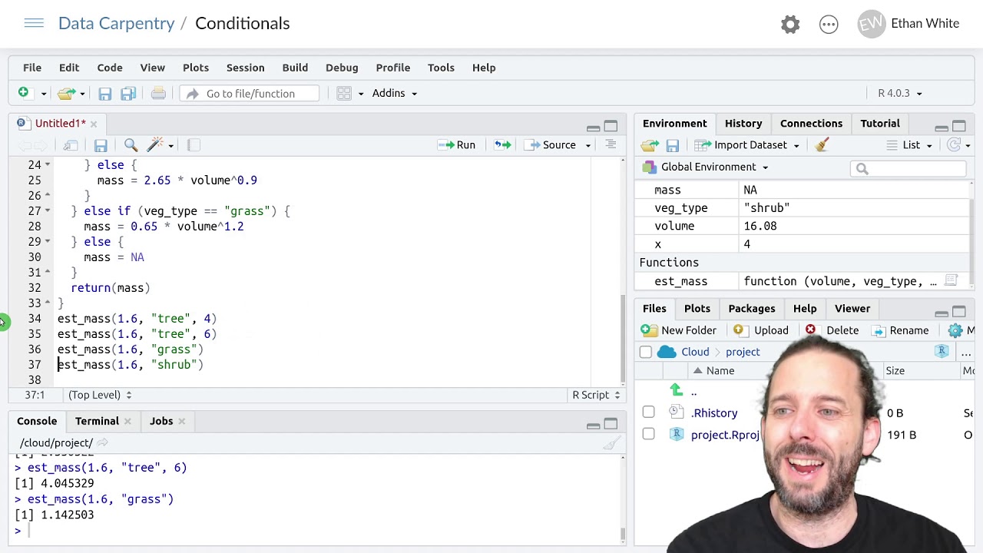Click the find/replace magnifier in editor

pos(131,145)
